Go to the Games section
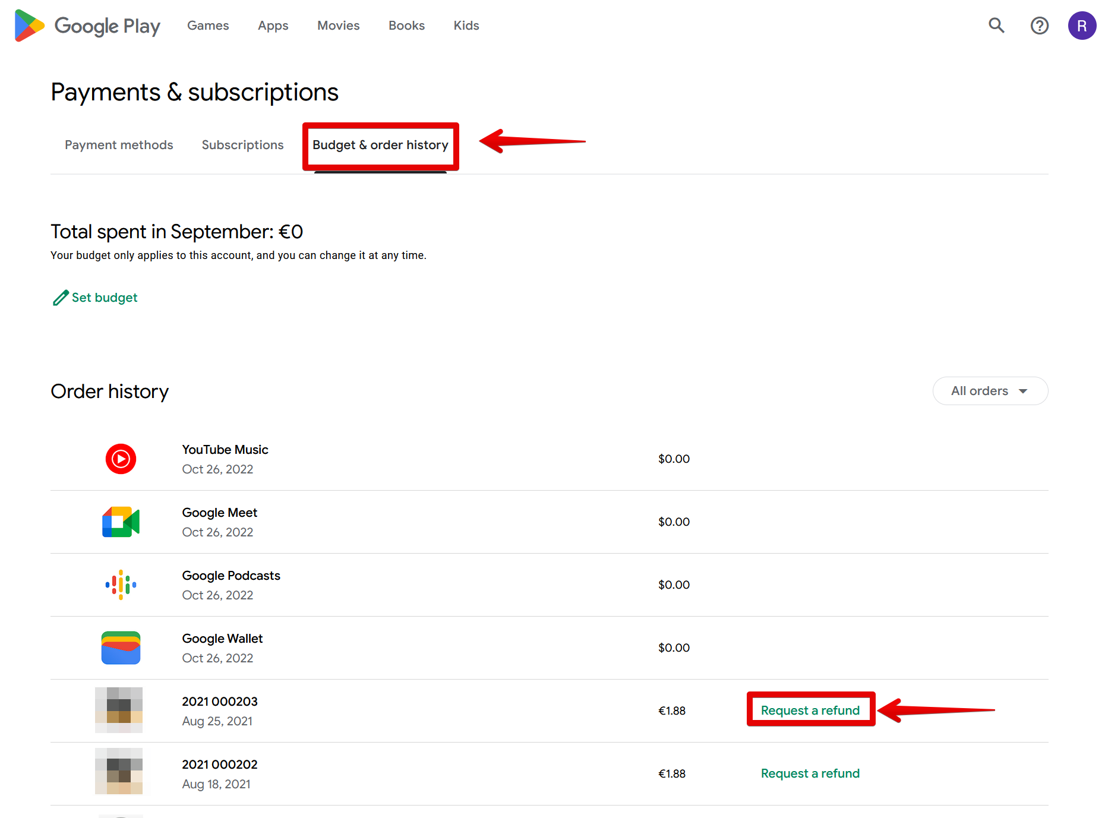Image resolution: width=1105 pixels, height=818 pixels. [x=208, y=26]
